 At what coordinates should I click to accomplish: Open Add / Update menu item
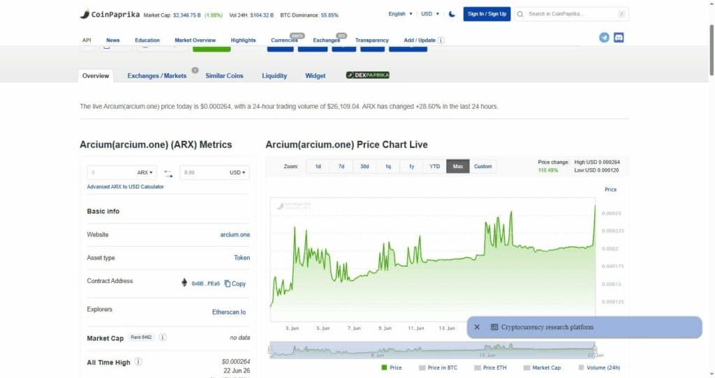pyautogui.click(x=420, y=40)
